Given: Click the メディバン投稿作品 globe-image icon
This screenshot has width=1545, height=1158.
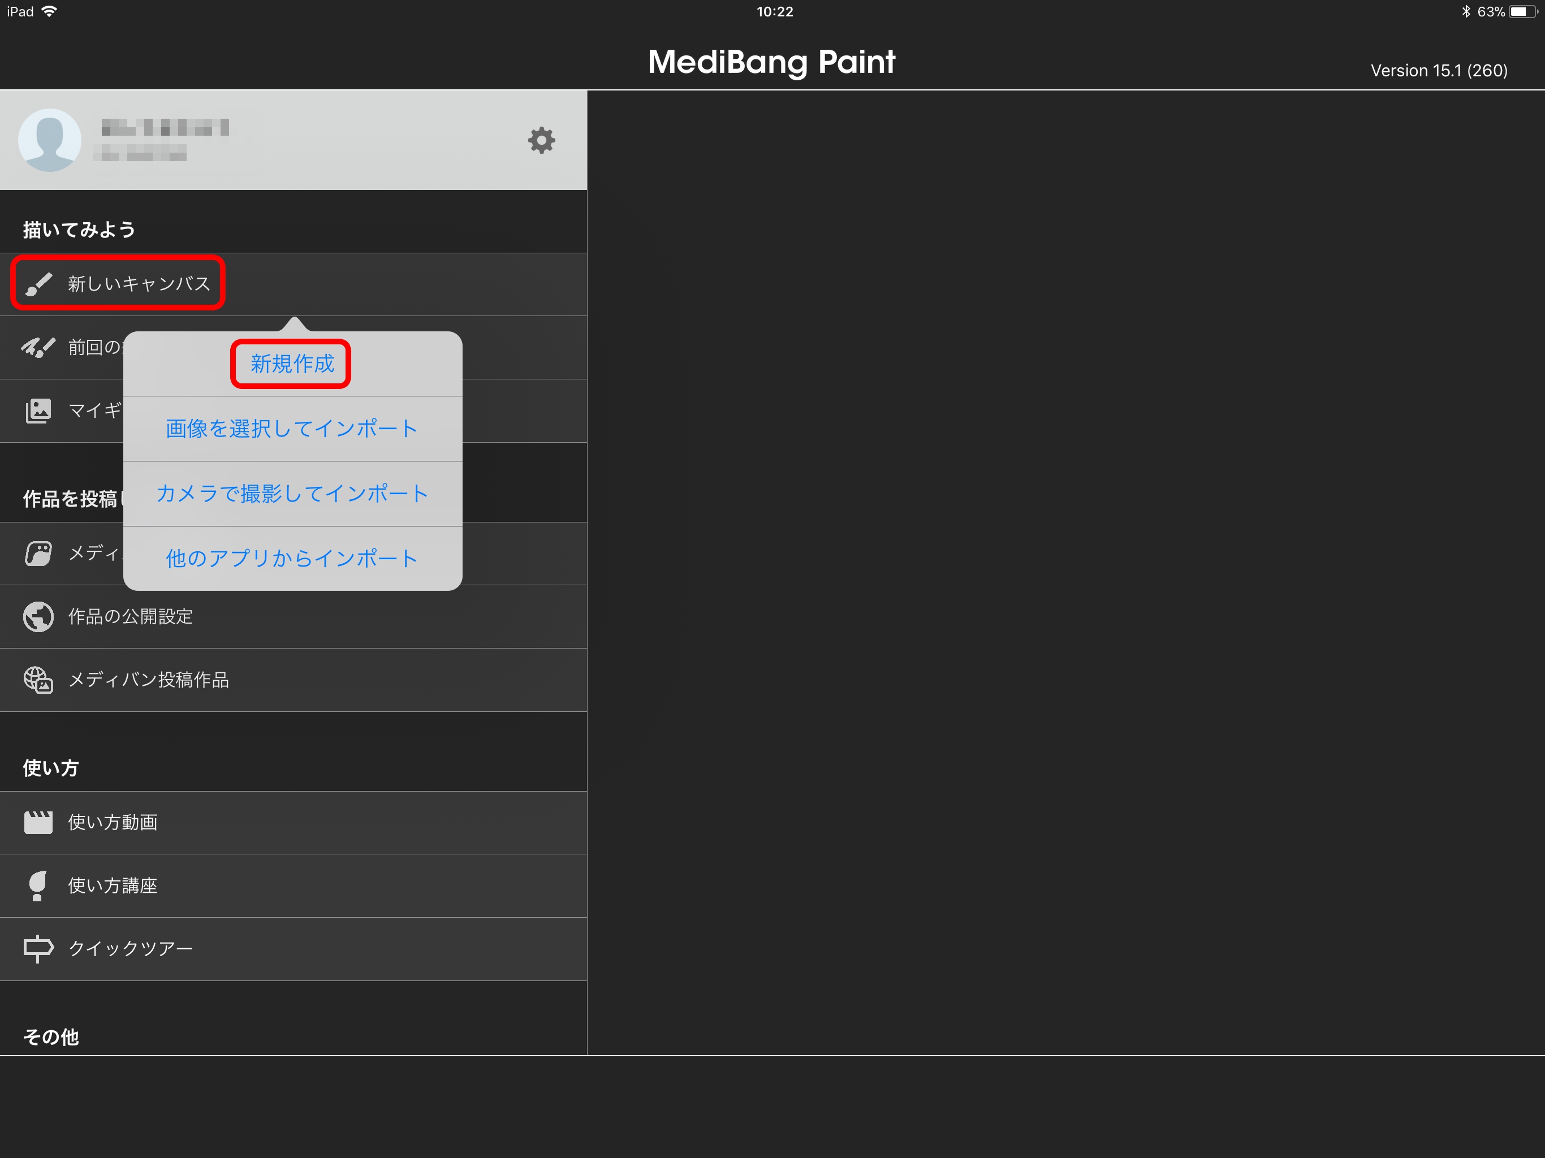Looking at the screenshot, I should [38, 680].
